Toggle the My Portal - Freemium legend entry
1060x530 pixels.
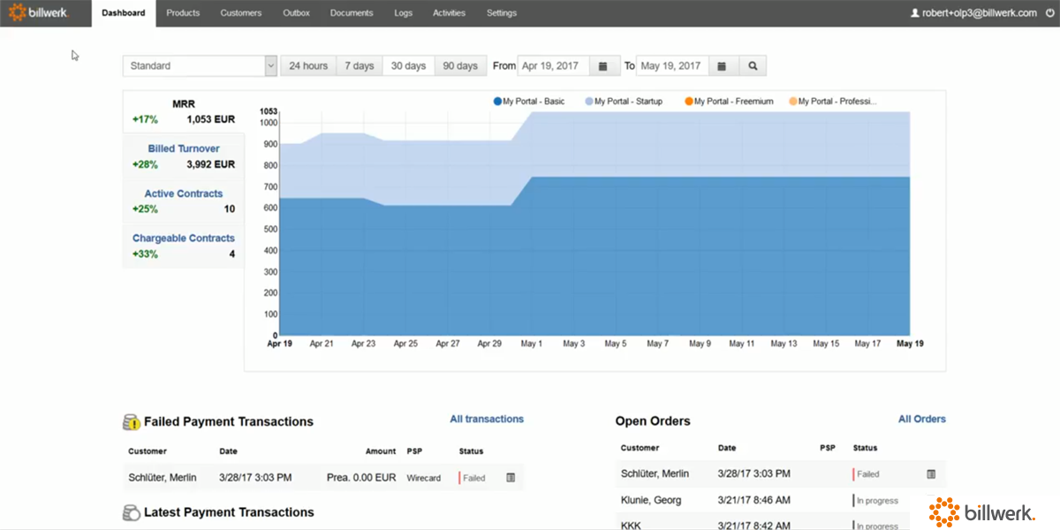click(727, 101)
